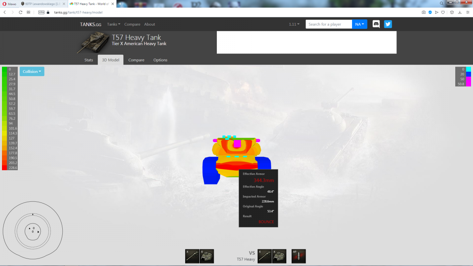Focus the Search for a player field

[x=329, y=24]
